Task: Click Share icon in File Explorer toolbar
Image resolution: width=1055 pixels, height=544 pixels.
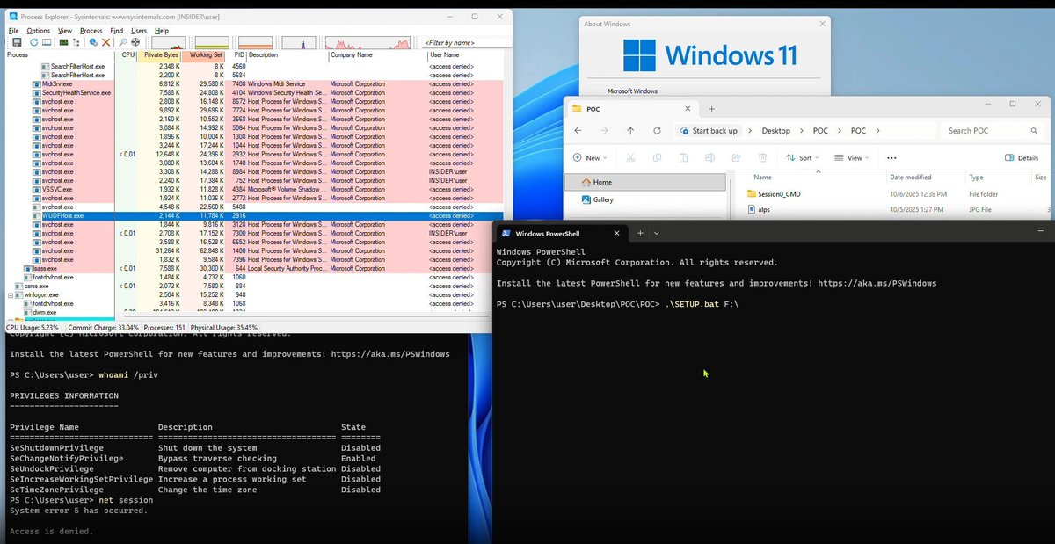Action: point(737,157)
